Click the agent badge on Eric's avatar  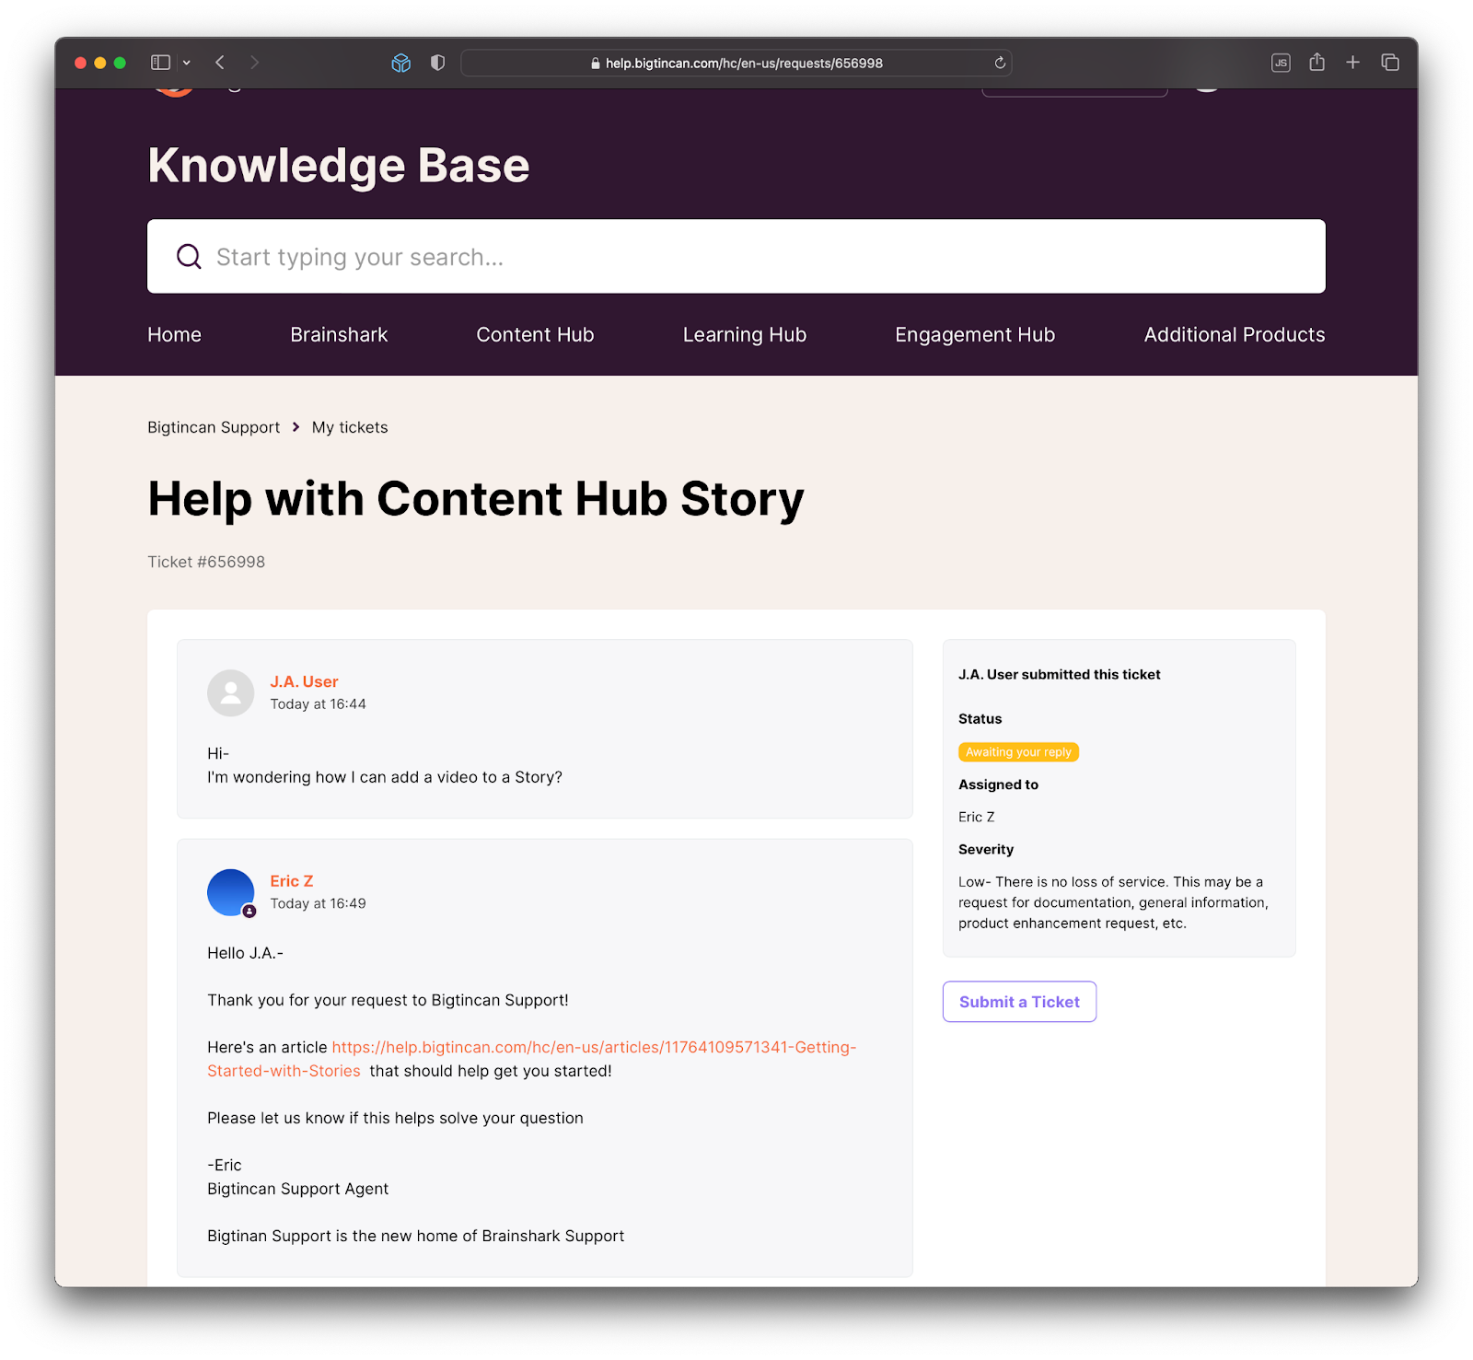pyautogui.click(x=249, y=912)
